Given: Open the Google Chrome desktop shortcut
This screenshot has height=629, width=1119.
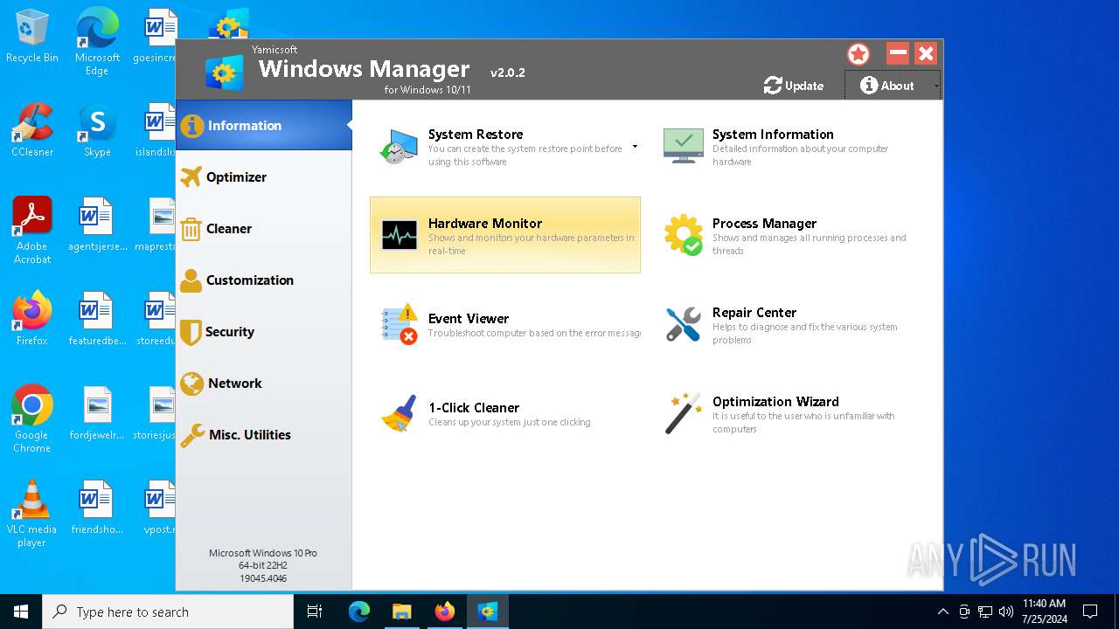Looking at the screenshot, I should [32, 419].
